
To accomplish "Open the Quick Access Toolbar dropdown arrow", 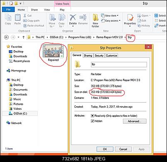I will (x=20, y=3).
